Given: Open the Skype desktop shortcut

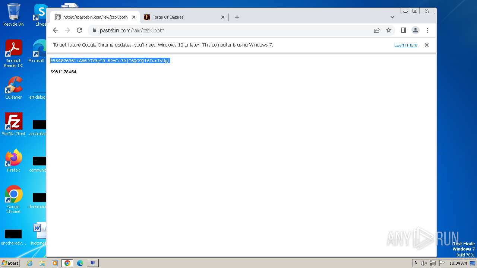Looking at the screenshot, I should pos(40,15).
